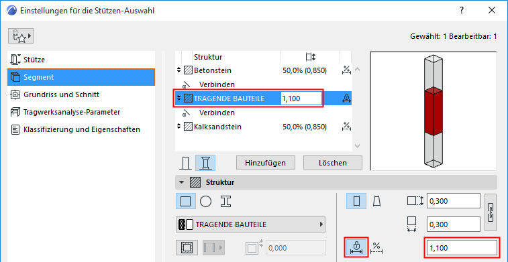Select single-segment column icon
The height and width of the screenshot is (262, 508).
click(185, 163)
